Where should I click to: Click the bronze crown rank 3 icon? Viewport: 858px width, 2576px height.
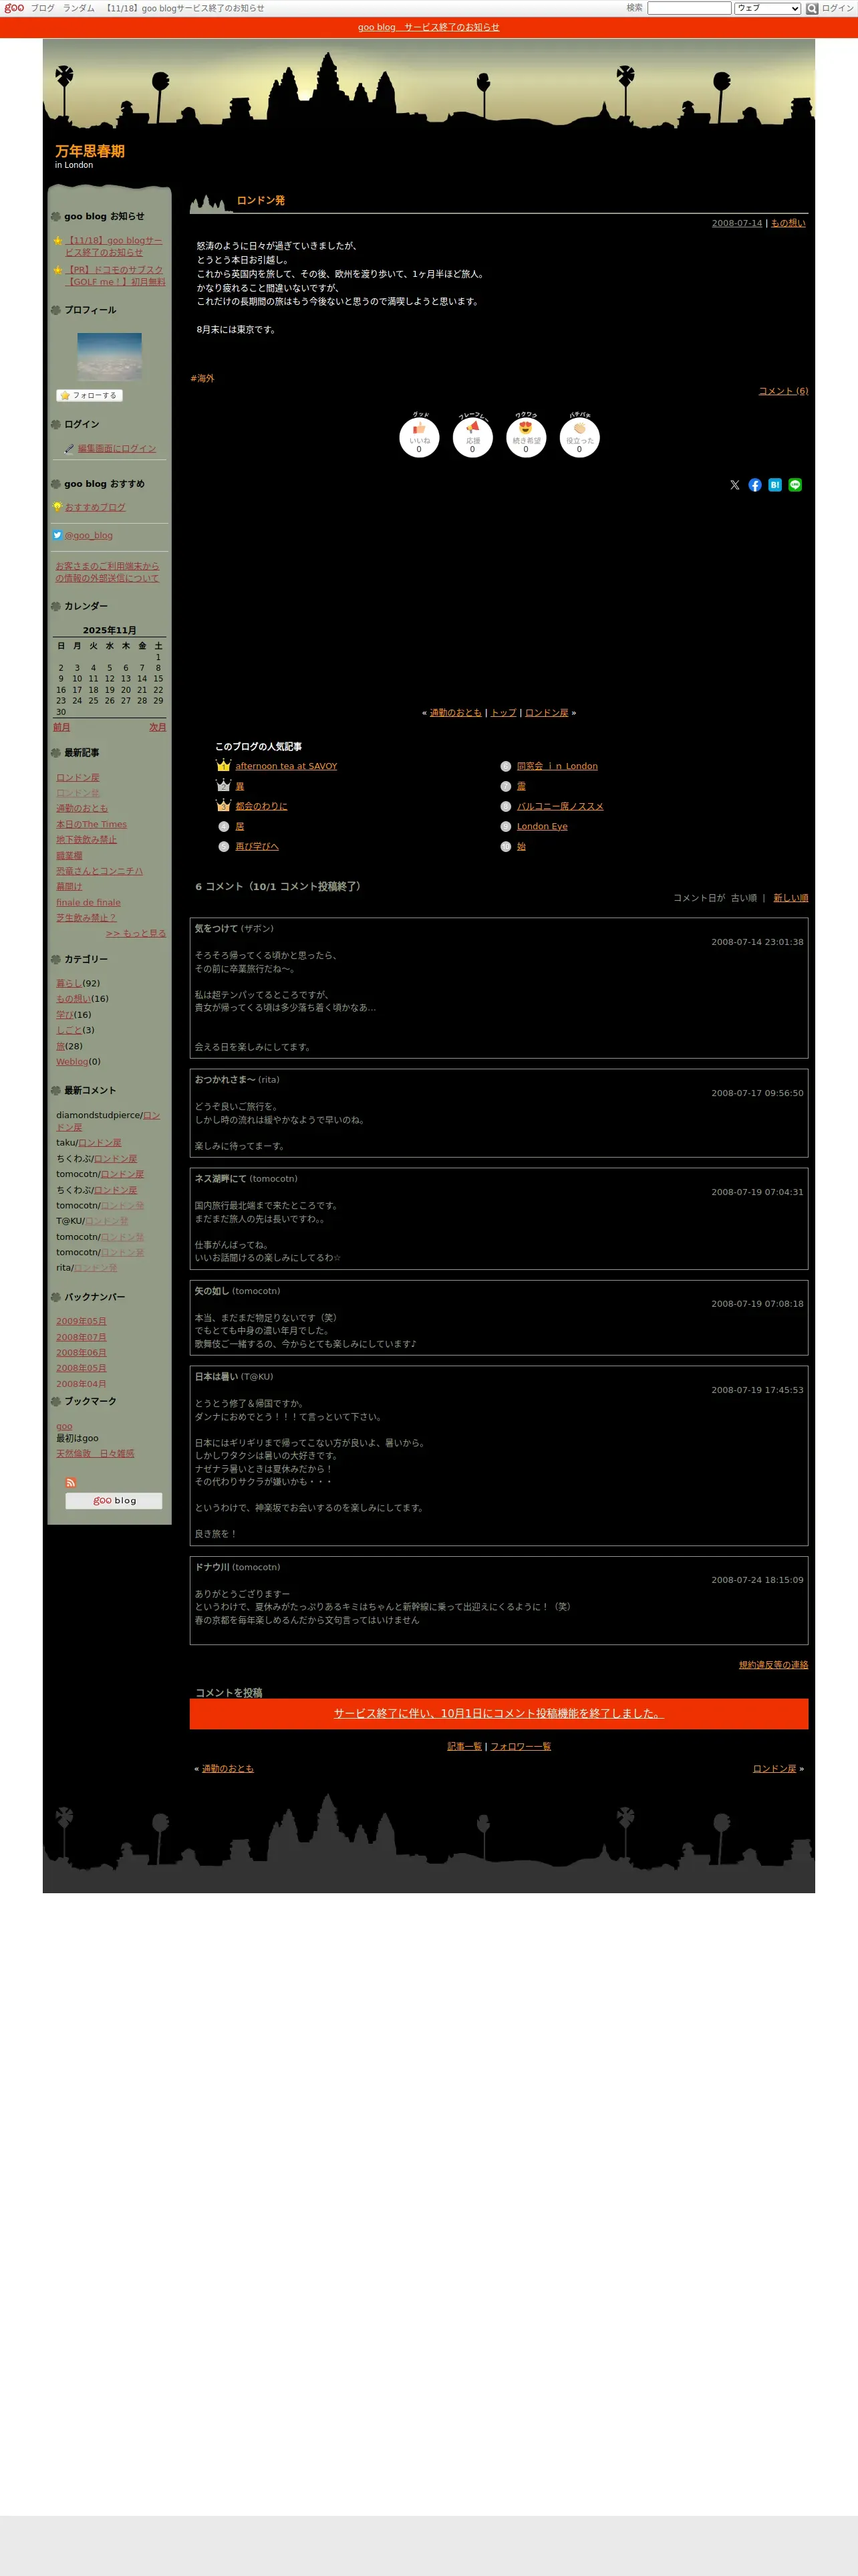[224, 806]
